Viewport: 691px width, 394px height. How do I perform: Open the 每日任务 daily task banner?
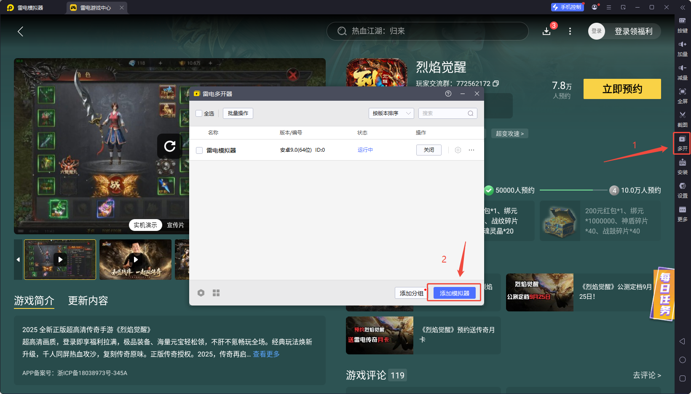click(x=663, y=294)
